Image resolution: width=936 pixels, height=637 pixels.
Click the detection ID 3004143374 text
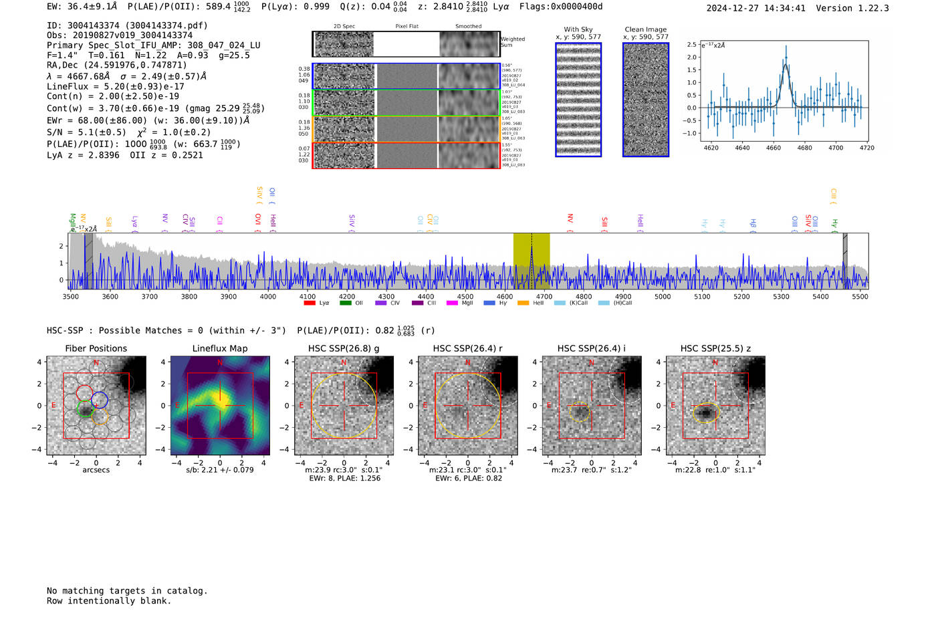pyautogui.click(x=128, y=25)
